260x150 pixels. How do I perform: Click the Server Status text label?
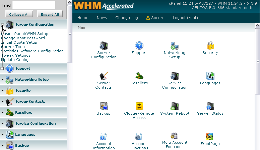pos(210,113)
